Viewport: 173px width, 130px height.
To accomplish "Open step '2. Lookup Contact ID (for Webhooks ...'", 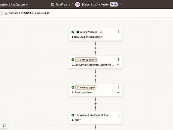I will click(x=93, y=65).
